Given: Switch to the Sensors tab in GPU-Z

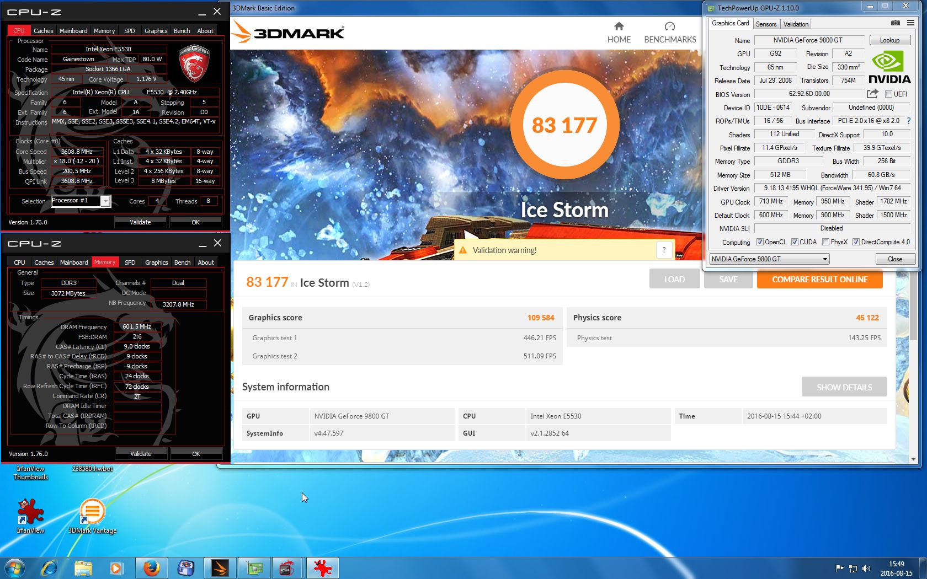Looking at the screenshot, I should point(766,24).
